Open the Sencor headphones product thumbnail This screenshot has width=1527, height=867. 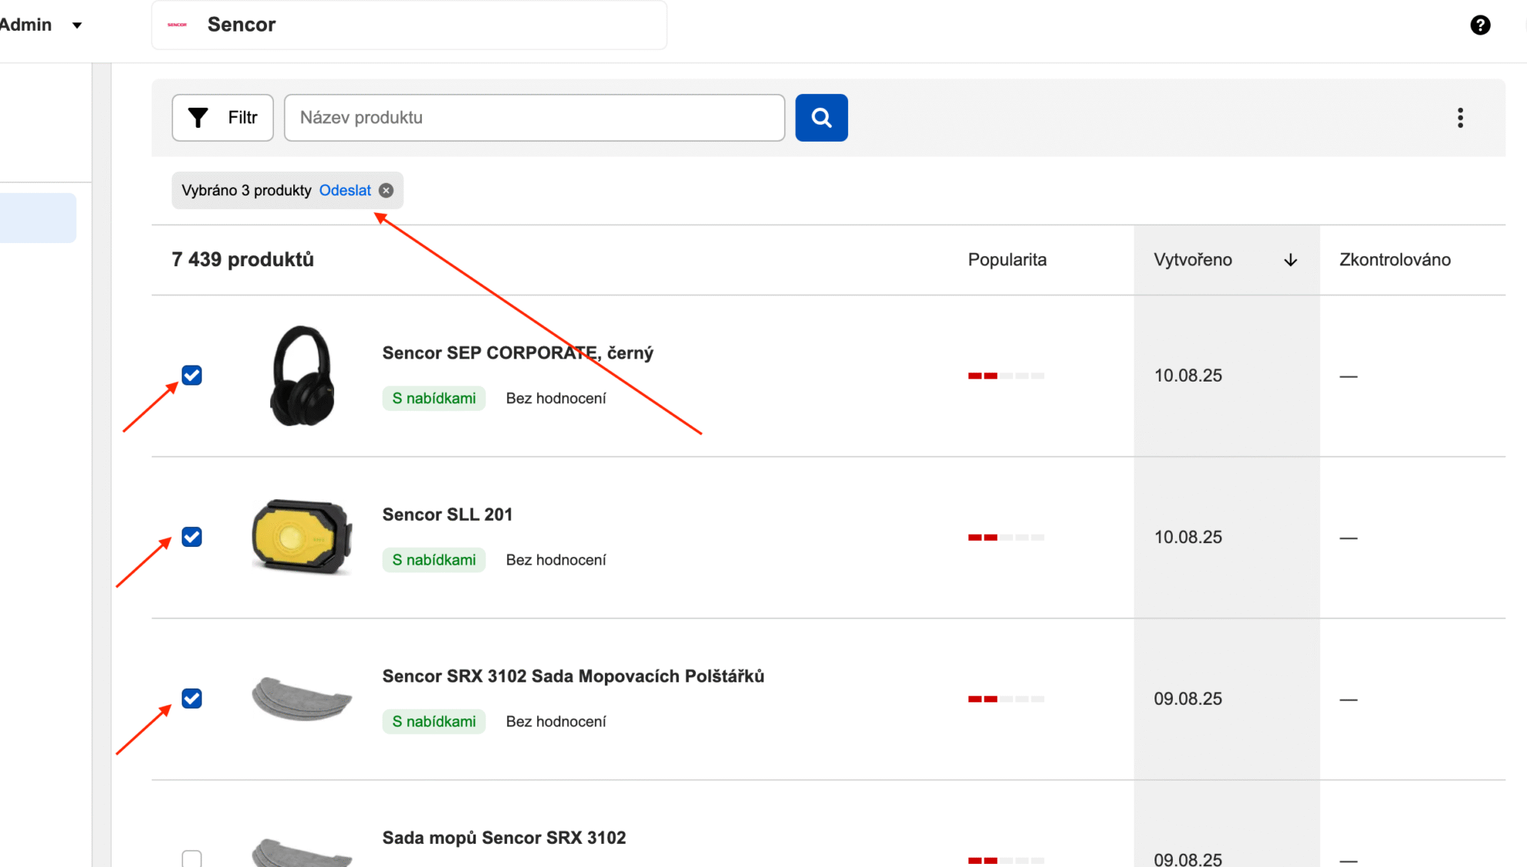302,375
